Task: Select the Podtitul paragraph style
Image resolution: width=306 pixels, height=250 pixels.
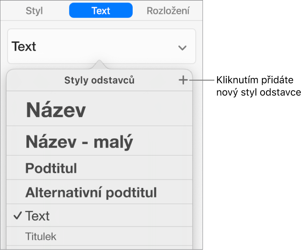Action: click(51, 168)
